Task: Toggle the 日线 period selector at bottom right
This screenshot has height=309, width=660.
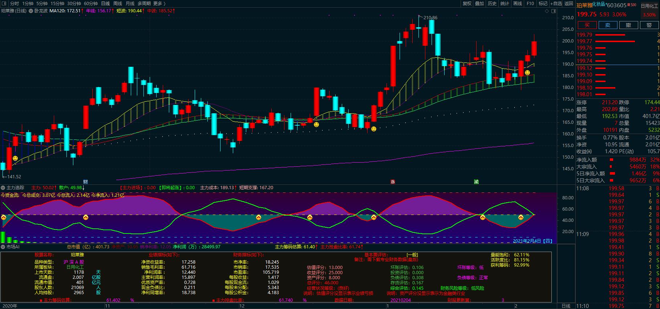Action: 566,306
